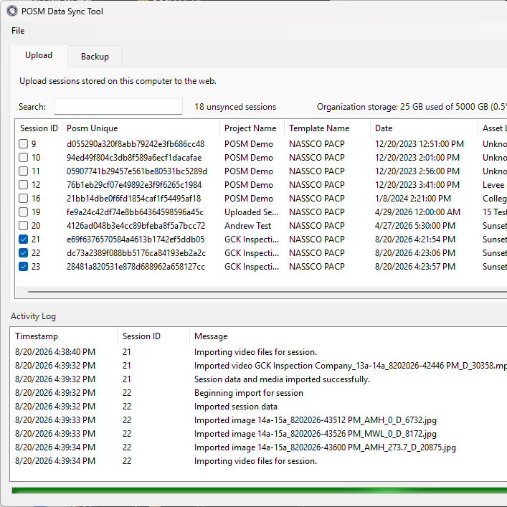This screenshot has width=507, height=507.
Task: Check the checkbox for session 12
Action: 23,184
